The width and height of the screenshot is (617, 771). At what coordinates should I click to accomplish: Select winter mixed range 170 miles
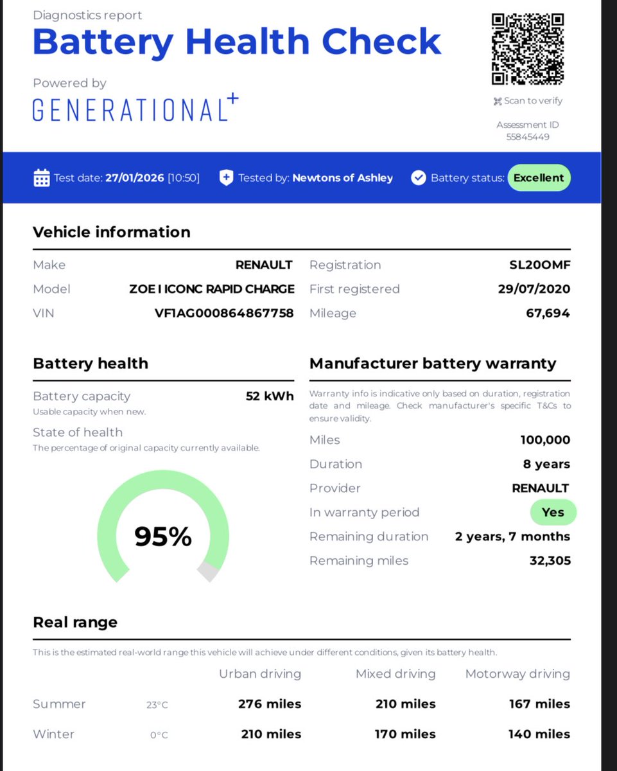[406, 734]
